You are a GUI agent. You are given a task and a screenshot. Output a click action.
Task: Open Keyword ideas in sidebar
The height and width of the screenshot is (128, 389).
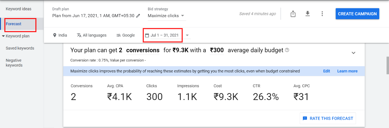pyautogui.click(x=19, y=9)
